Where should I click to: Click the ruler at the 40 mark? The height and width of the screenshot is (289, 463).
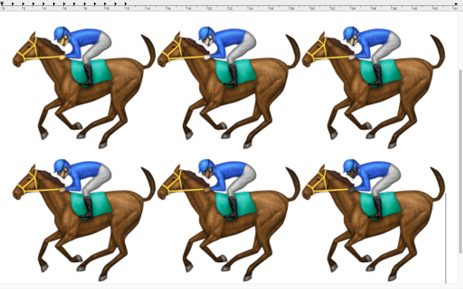pos(415,8)
